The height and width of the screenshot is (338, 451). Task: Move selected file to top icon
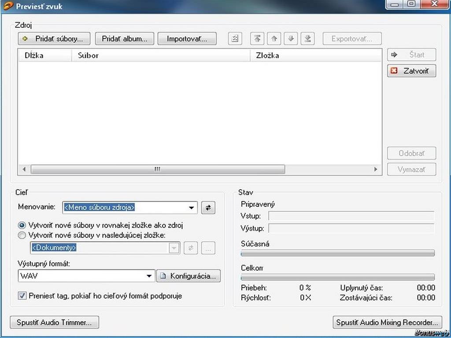[257, 39]
